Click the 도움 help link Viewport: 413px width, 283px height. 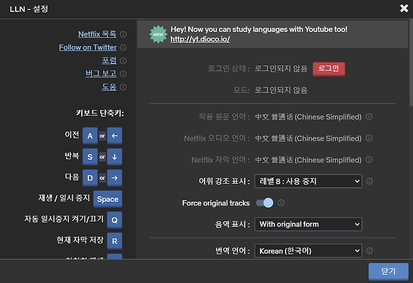point(109,87)
